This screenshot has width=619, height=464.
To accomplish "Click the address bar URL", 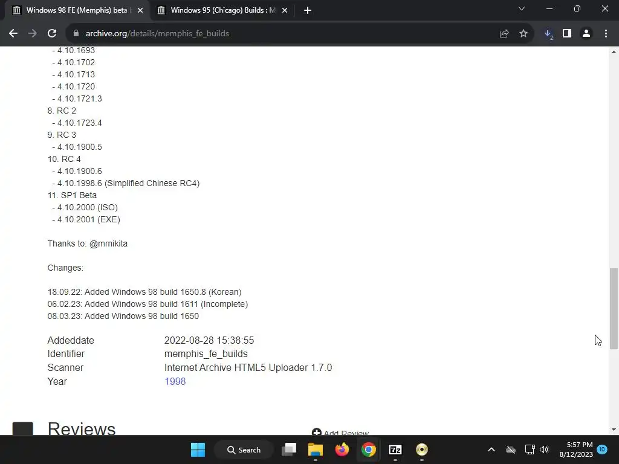I will pos(157,34).
